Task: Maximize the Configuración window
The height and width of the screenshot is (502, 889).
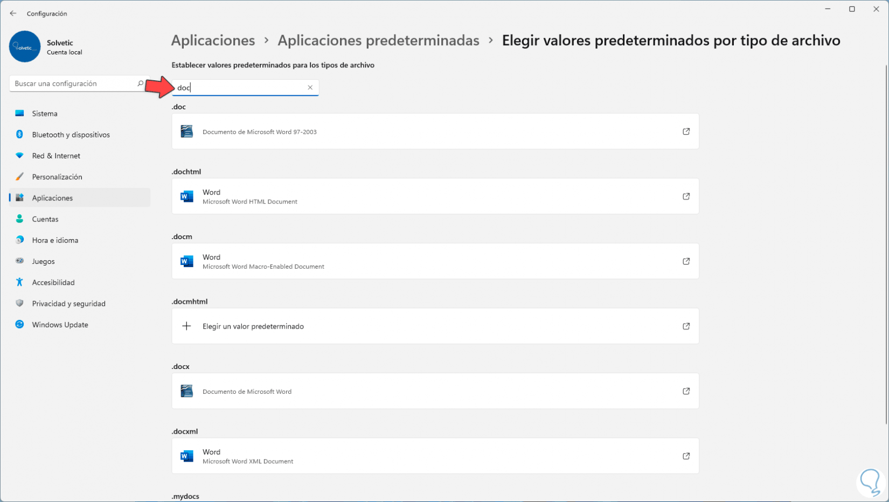Action: [852, 9]
